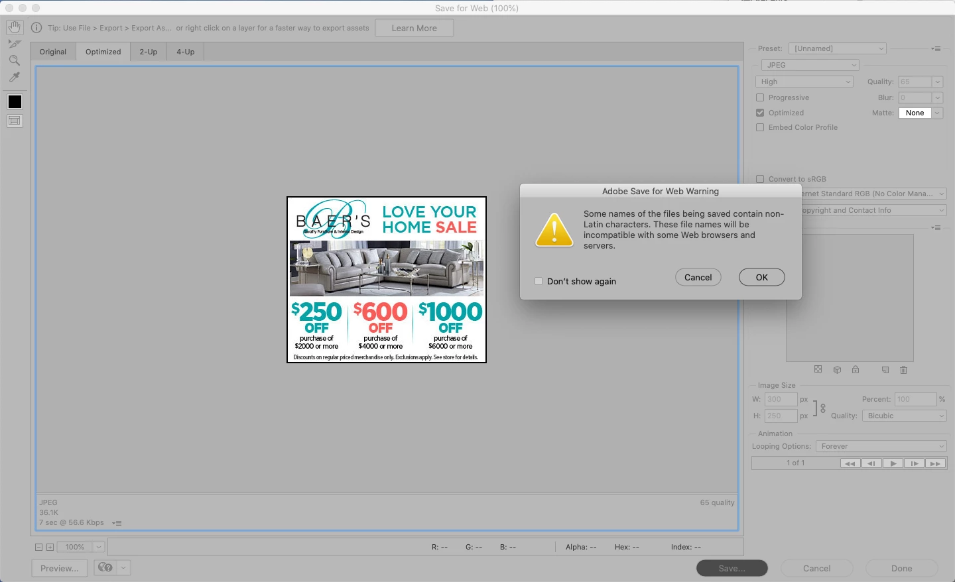Click the Preview... button
The image size is (955, 582).
click(60, 568)
